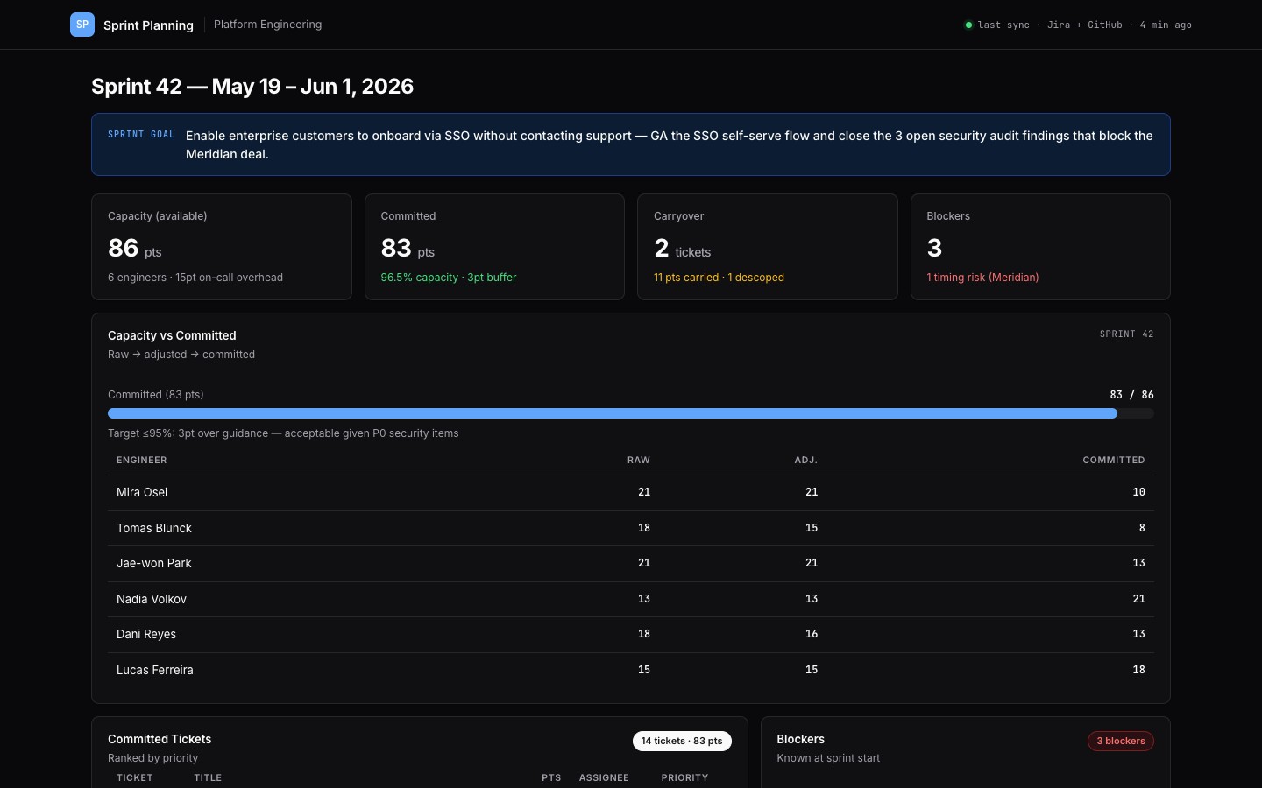Click the SPRINT 42 tag in chart panel
Viewport: 1262px width, 788px height.
(1126, 334)
